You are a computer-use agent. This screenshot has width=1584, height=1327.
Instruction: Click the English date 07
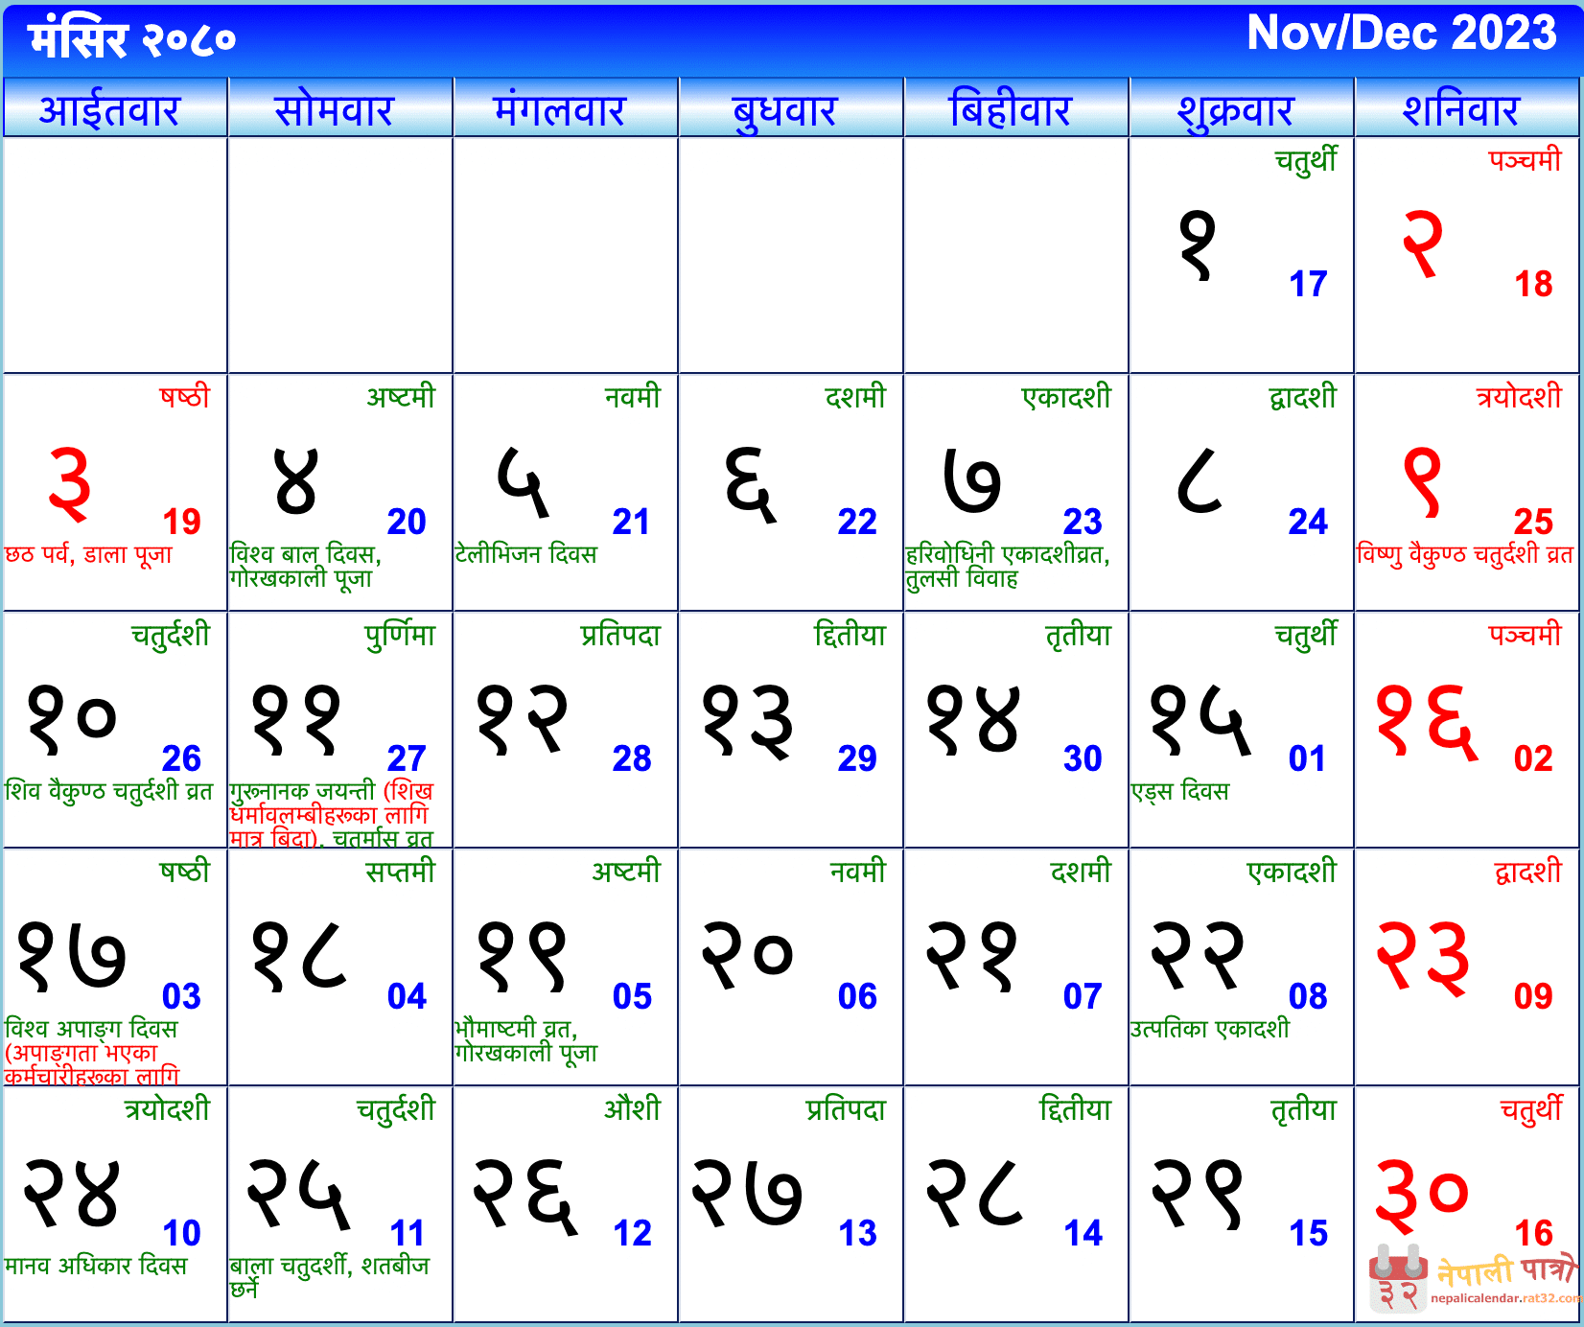(1083, 996)
